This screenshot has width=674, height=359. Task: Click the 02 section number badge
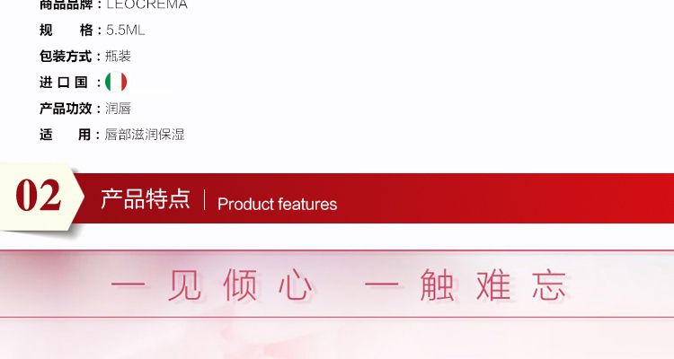click(x=39, y=196)
